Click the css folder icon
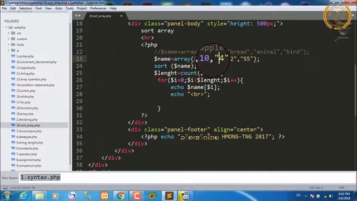 click(x=13, y=33)
